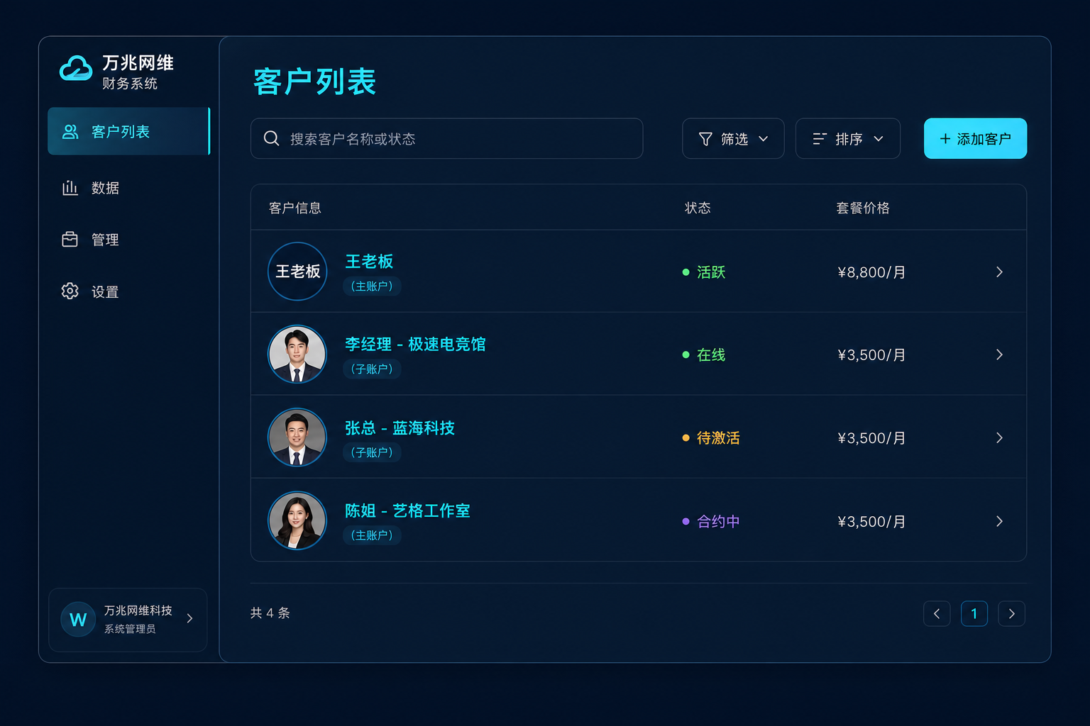Click the avatar photo of 张总
1090x726 pixels.
pos(297,437)
